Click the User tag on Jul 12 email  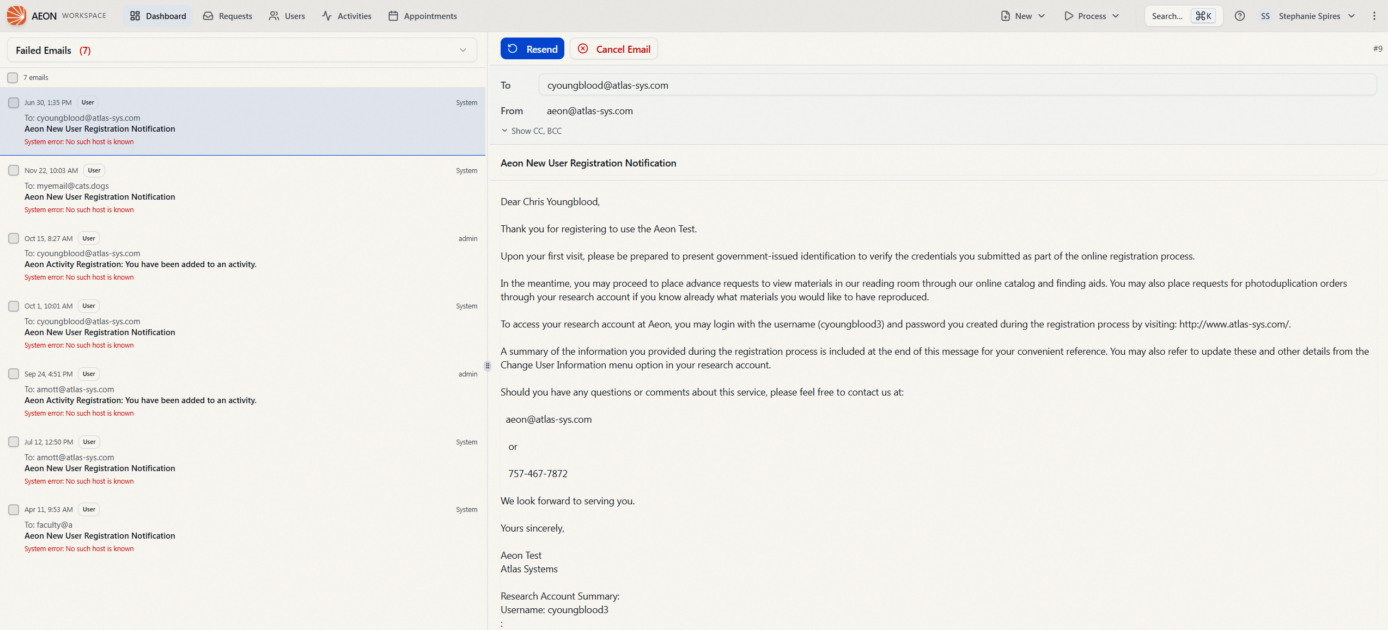tap(89, 442)
